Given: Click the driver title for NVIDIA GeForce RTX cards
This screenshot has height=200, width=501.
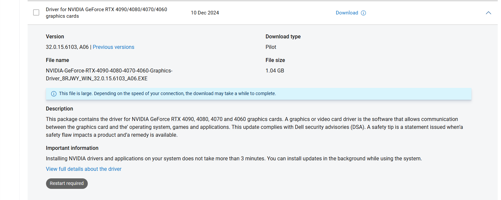Looking at the screenshot, I should (x=107, y=13).
